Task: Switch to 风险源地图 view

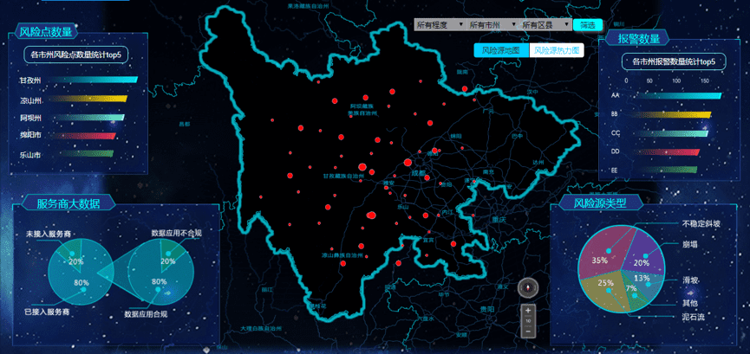Action: (500, 50)
